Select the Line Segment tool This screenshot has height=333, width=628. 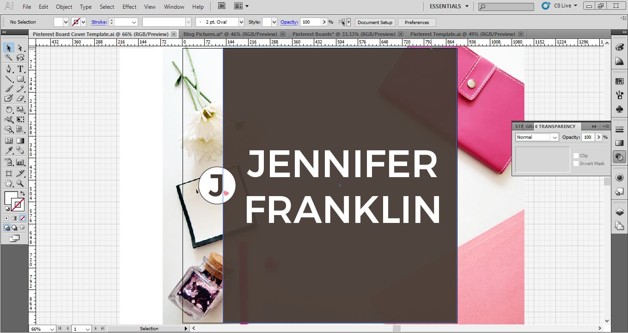(9, 79)
